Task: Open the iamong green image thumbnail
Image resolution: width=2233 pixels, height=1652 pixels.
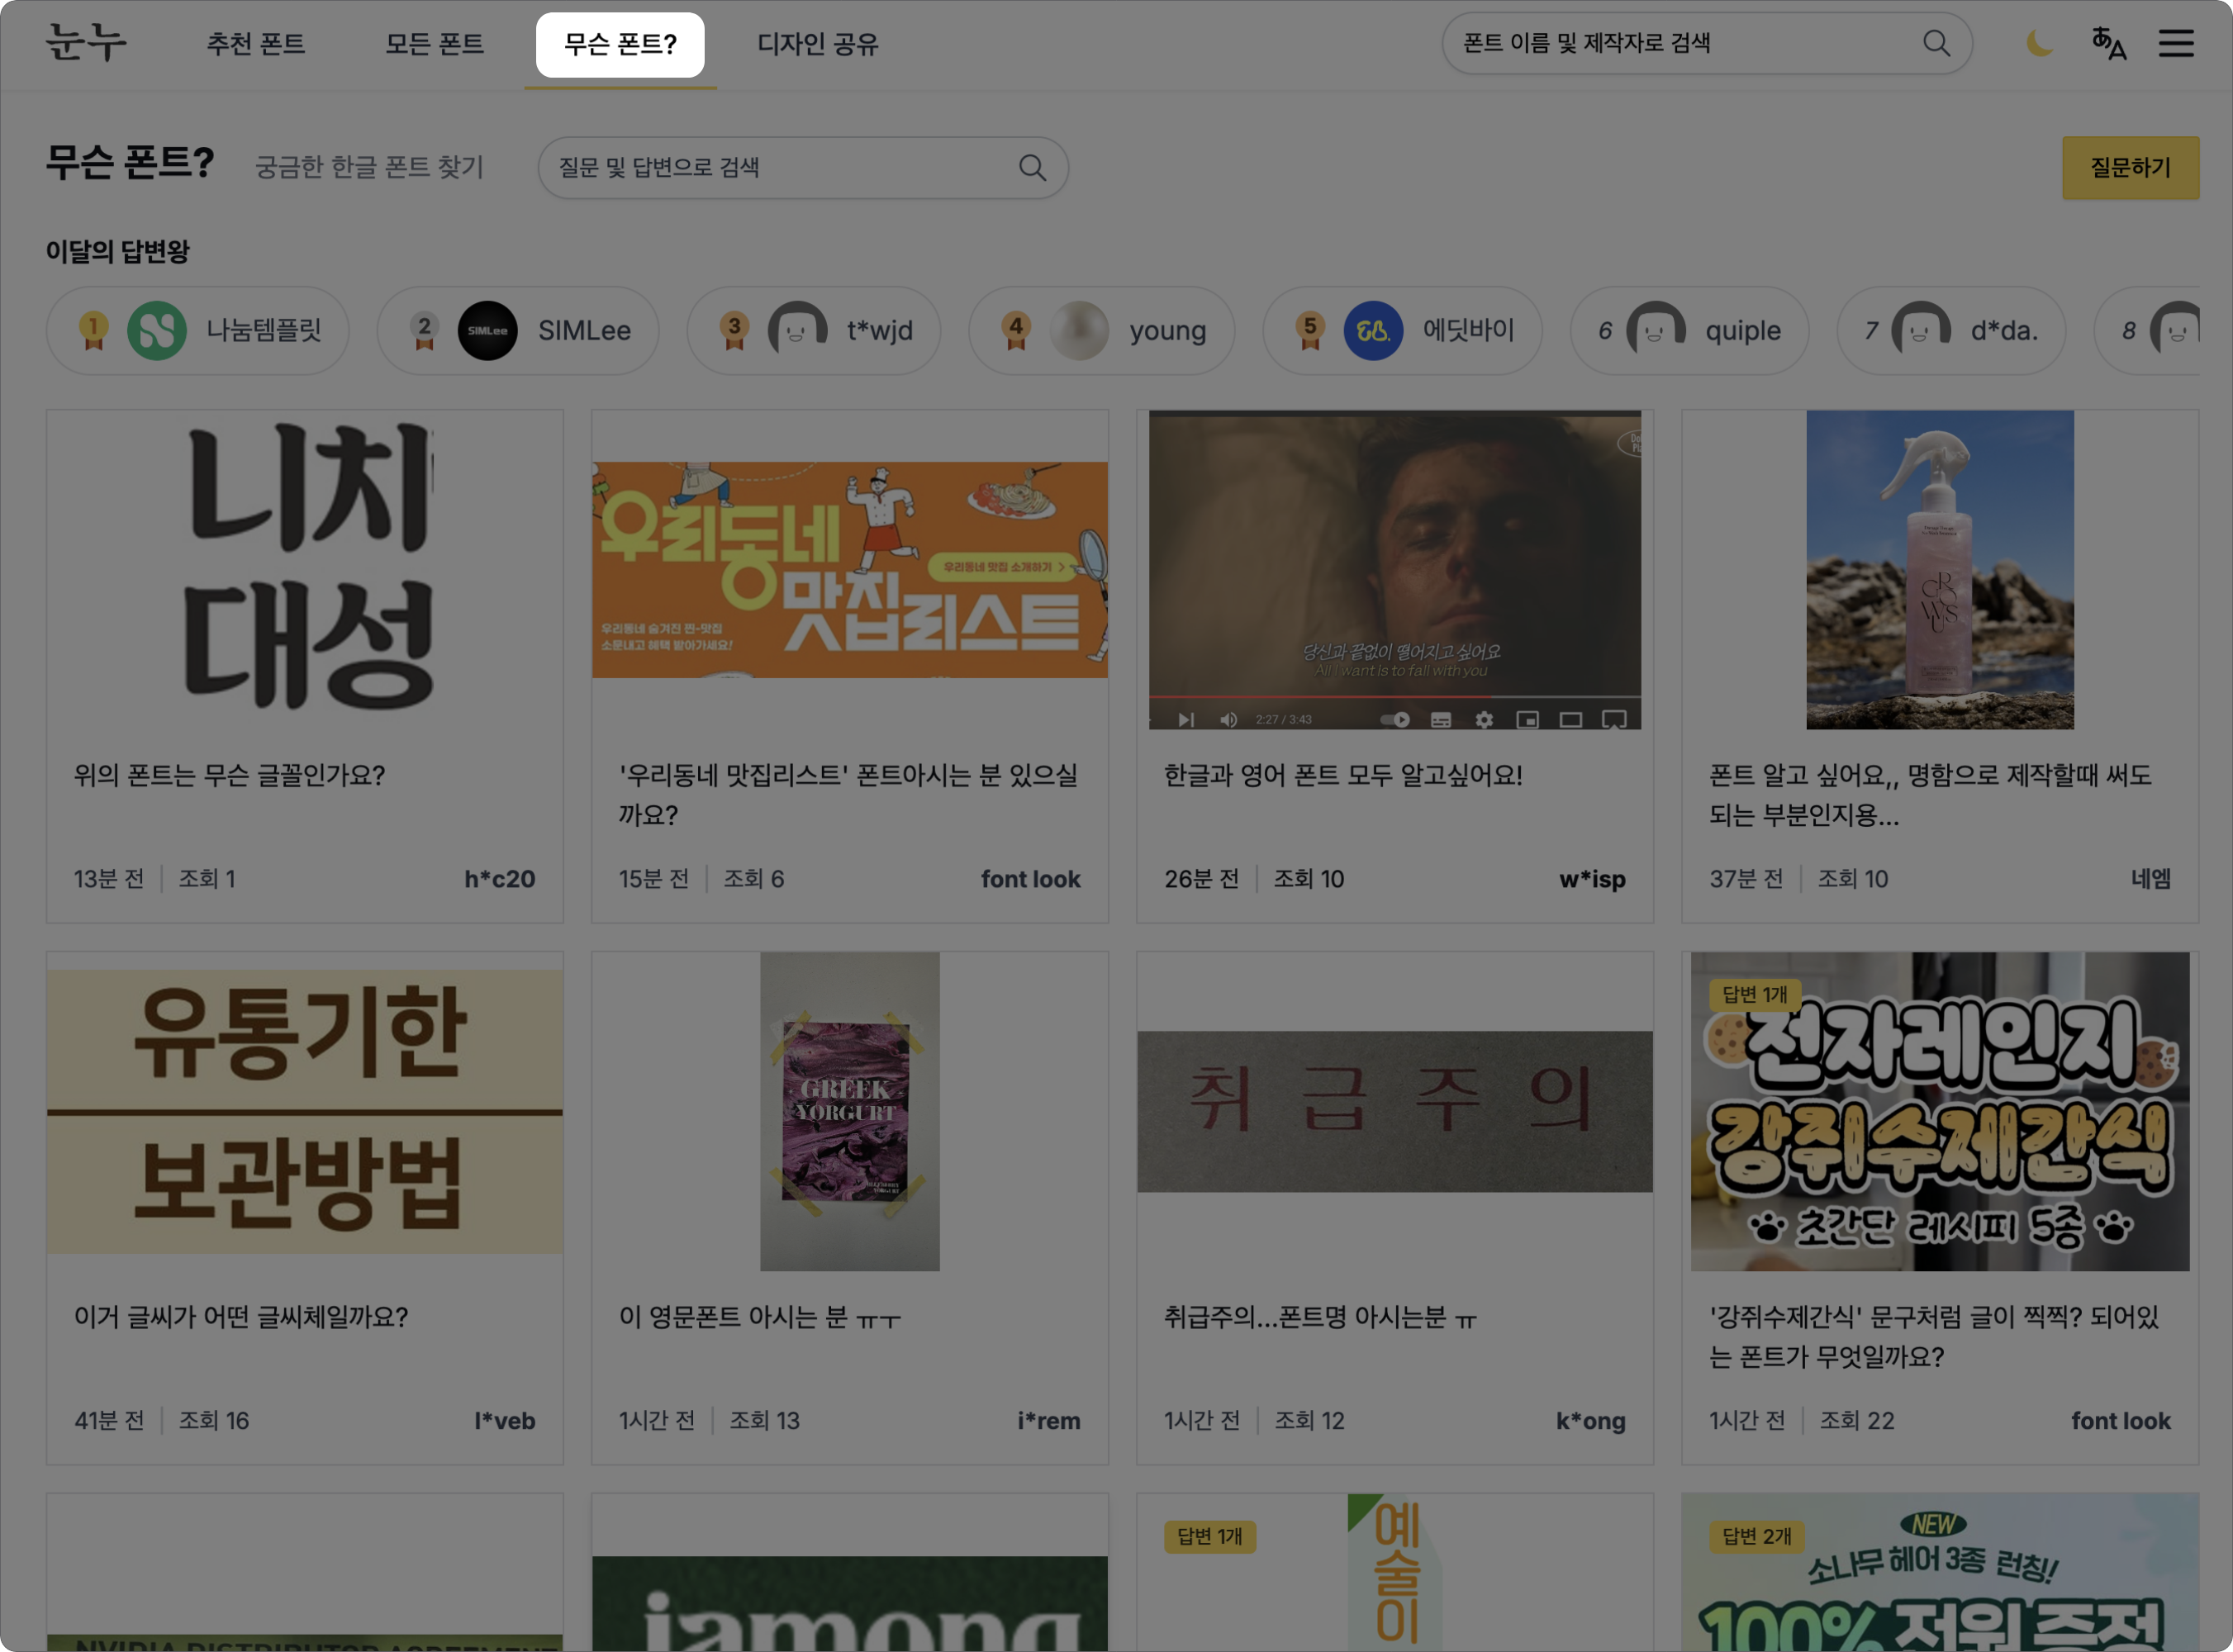Action: (850, 1603)
